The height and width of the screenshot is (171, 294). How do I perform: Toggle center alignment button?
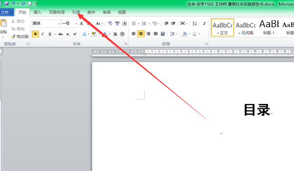[141, 34]
